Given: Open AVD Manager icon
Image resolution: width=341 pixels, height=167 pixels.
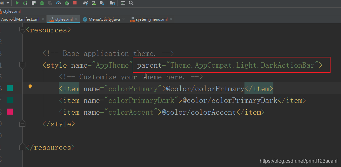Looking at the screenshot, I should click(x=94, y=3).
